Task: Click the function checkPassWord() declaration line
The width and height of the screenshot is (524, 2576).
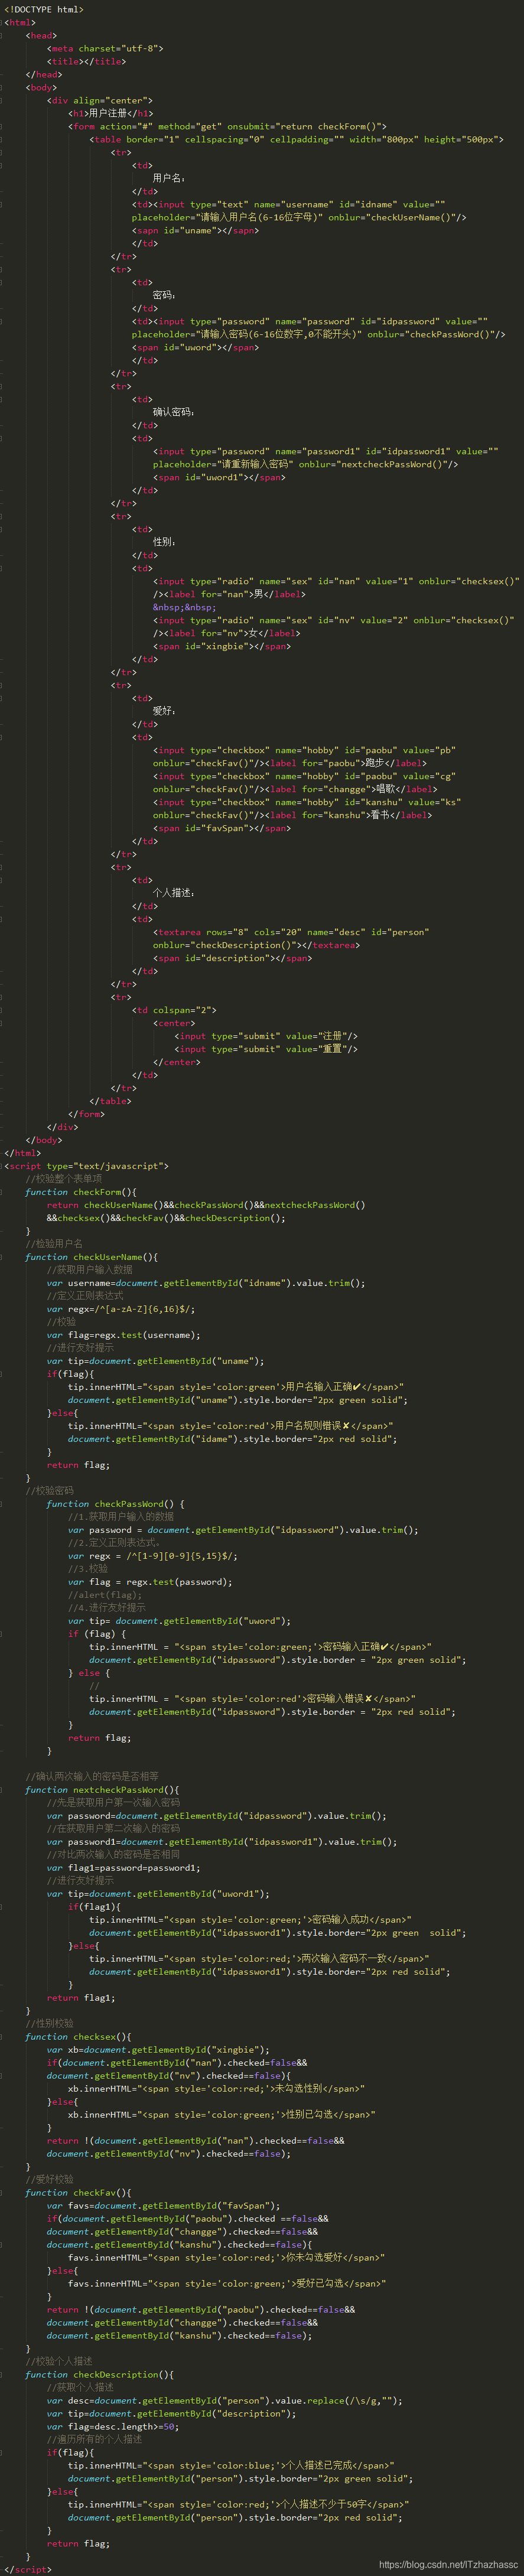Action: click(116, 1505)
